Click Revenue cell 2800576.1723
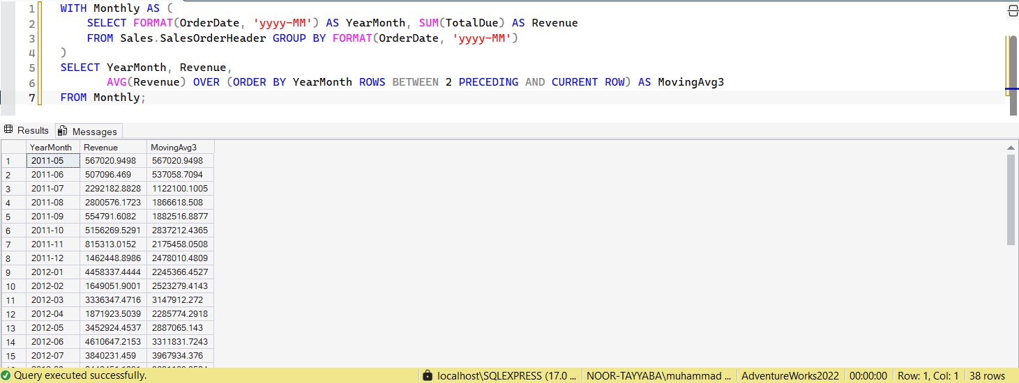 coord(112,203)
